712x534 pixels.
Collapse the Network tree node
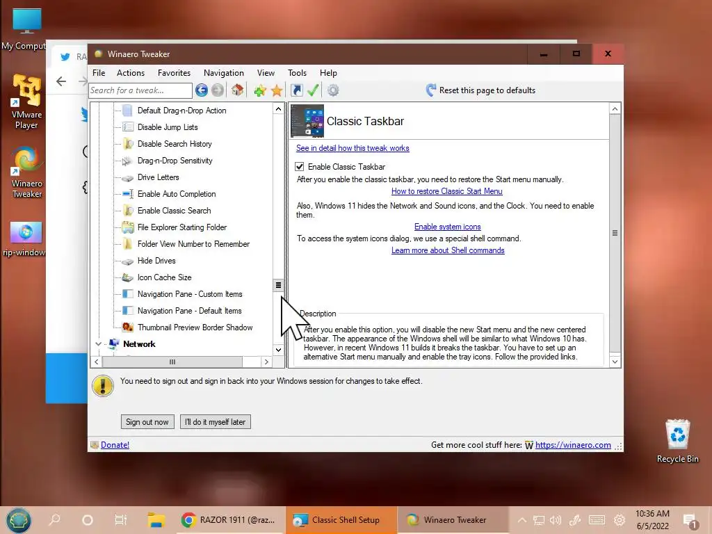coord(98,343)
